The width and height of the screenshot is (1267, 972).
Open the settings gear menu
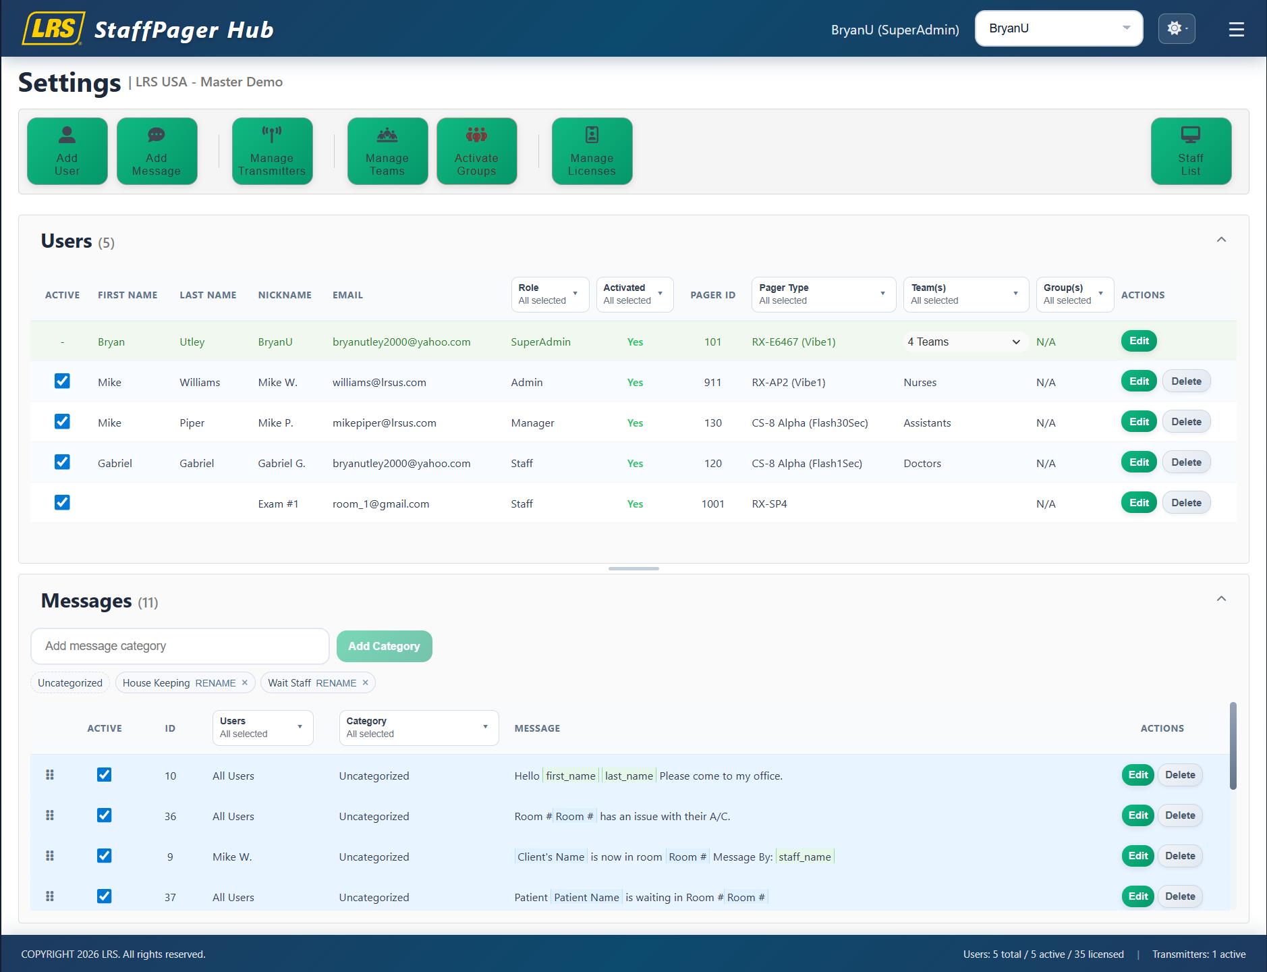click(1176, 28)
